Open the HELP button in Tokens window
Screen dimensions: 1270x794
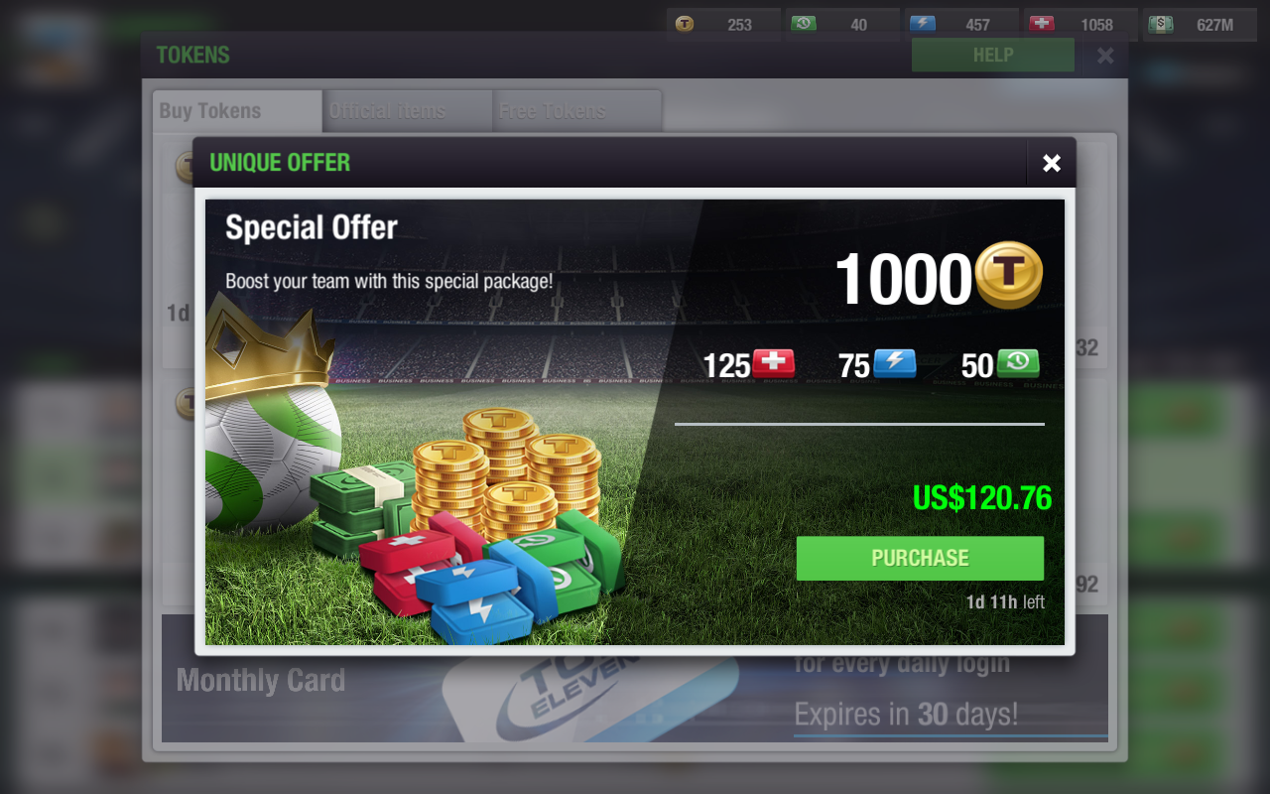click(993, 55)
